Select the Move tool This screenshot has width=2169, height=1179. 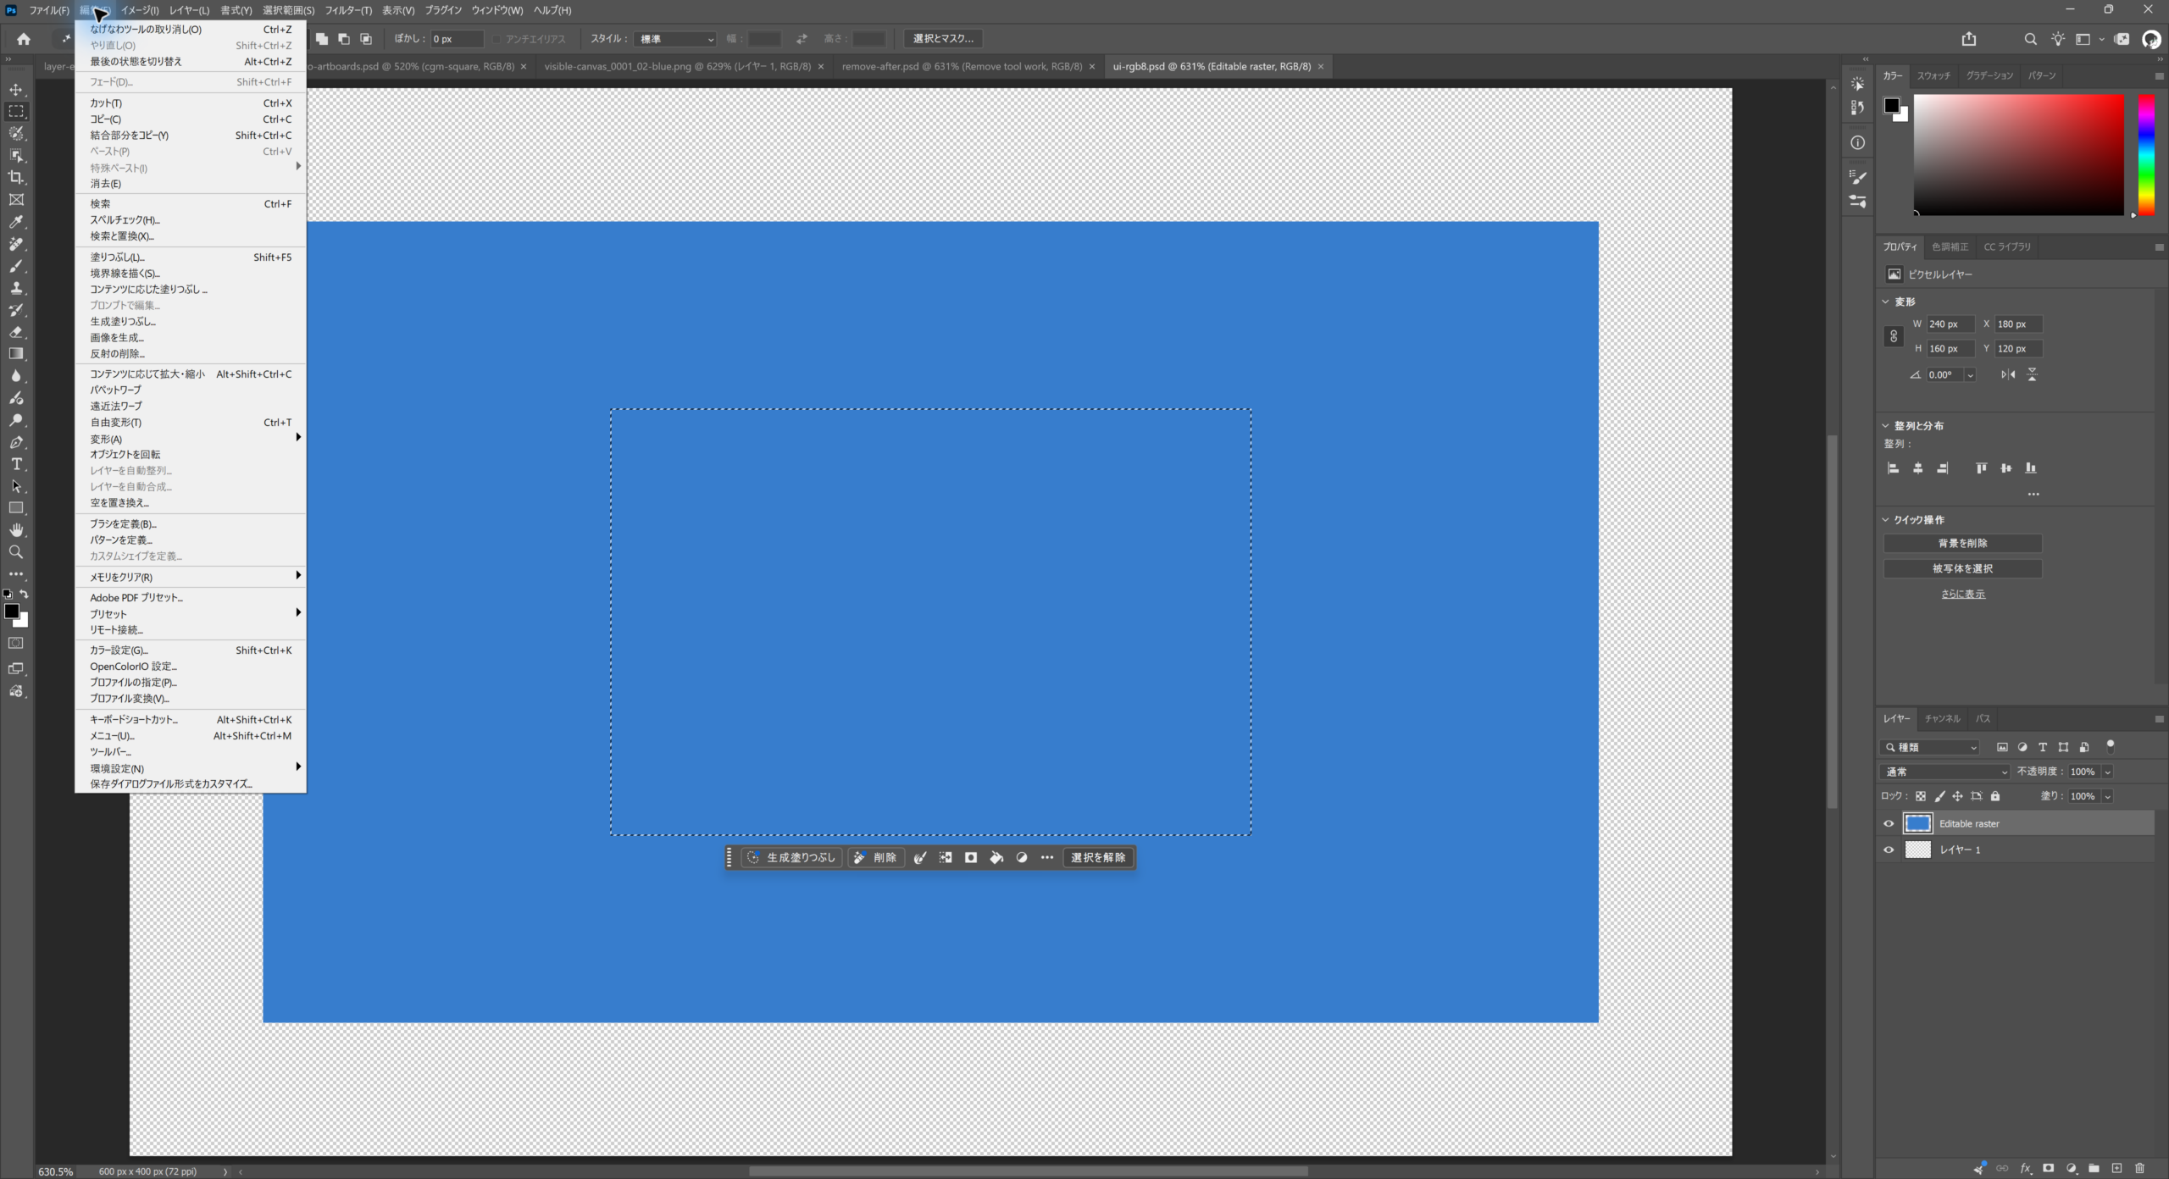click(16, 90)
